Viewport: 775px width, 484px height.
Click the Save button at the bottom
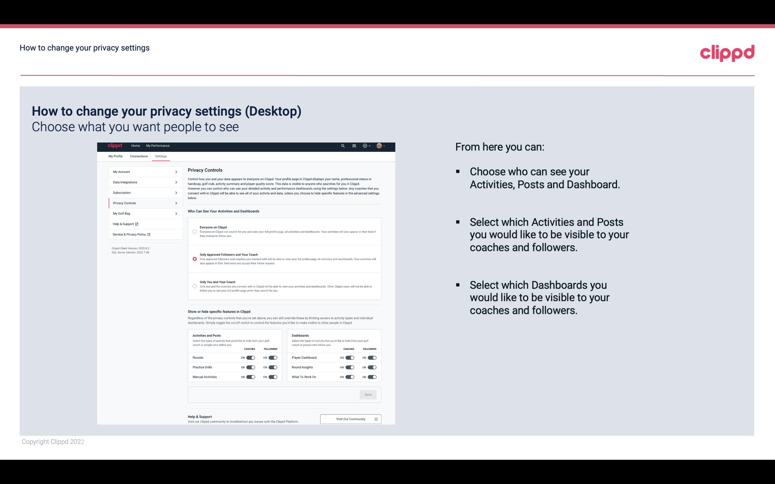pyautogui.click(x=368, y=394)
